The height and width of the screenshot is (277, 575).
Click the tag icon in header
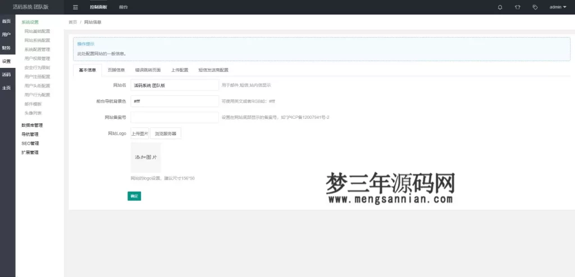click(535, 7)
